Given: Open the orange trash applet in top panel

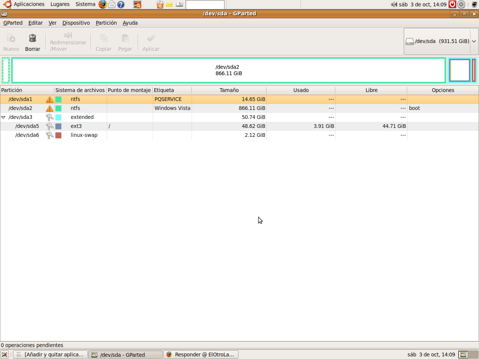Looking at the screenshot, I should click(160, 4).
